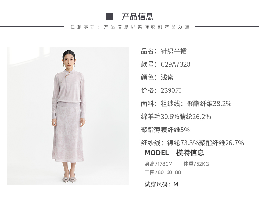
Task: Click the measurements 三围/80 60 88
Action: coord(163,172)
